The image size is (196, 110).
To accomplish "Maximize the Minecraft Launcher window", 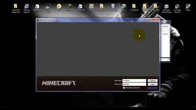I will 151,20.
